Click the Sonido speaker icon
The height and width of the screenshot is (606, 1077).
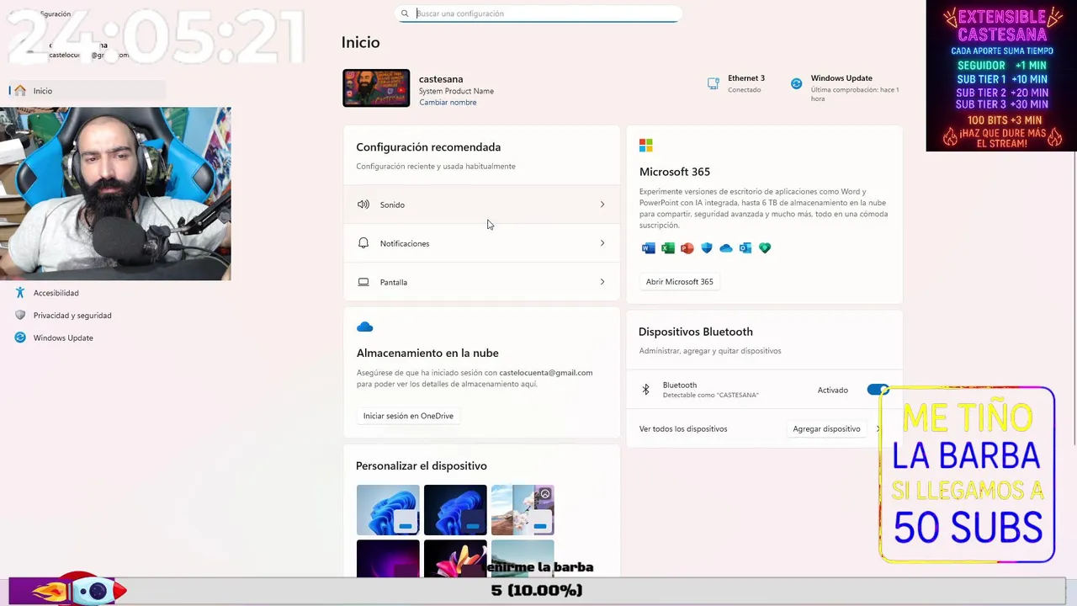(363, 205)
